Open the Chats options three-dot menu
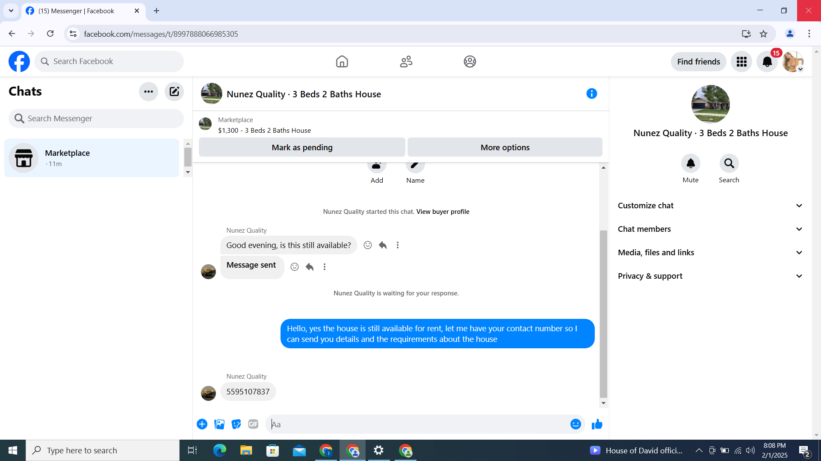The width and height of the screenshot is (821, 461). (148, 91)
